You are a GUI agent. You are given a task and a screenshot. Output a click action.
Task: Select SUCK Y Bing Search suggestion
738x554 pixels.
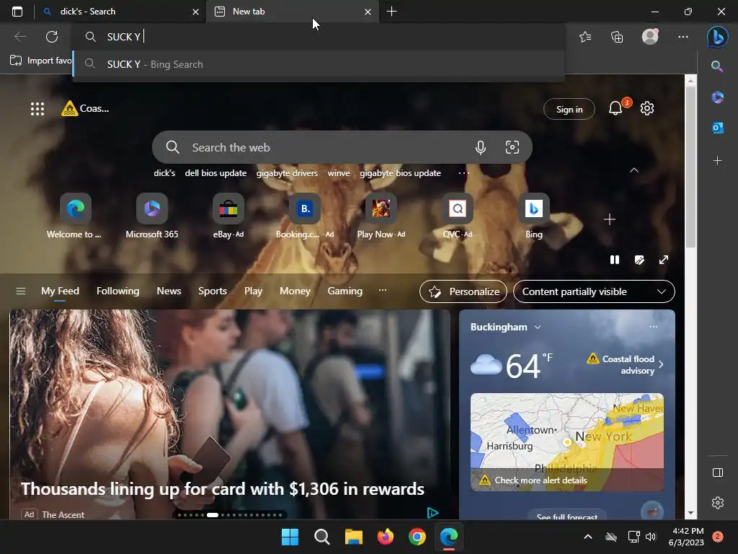(319, 64)
